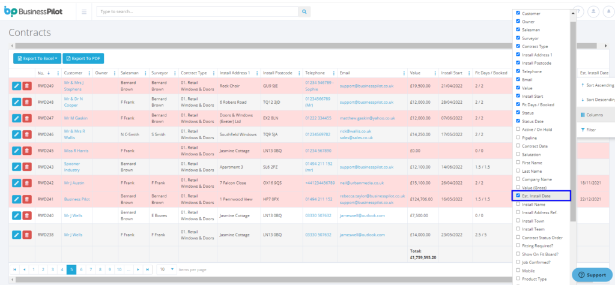Enable the Pipeline column checkbox

518,137
